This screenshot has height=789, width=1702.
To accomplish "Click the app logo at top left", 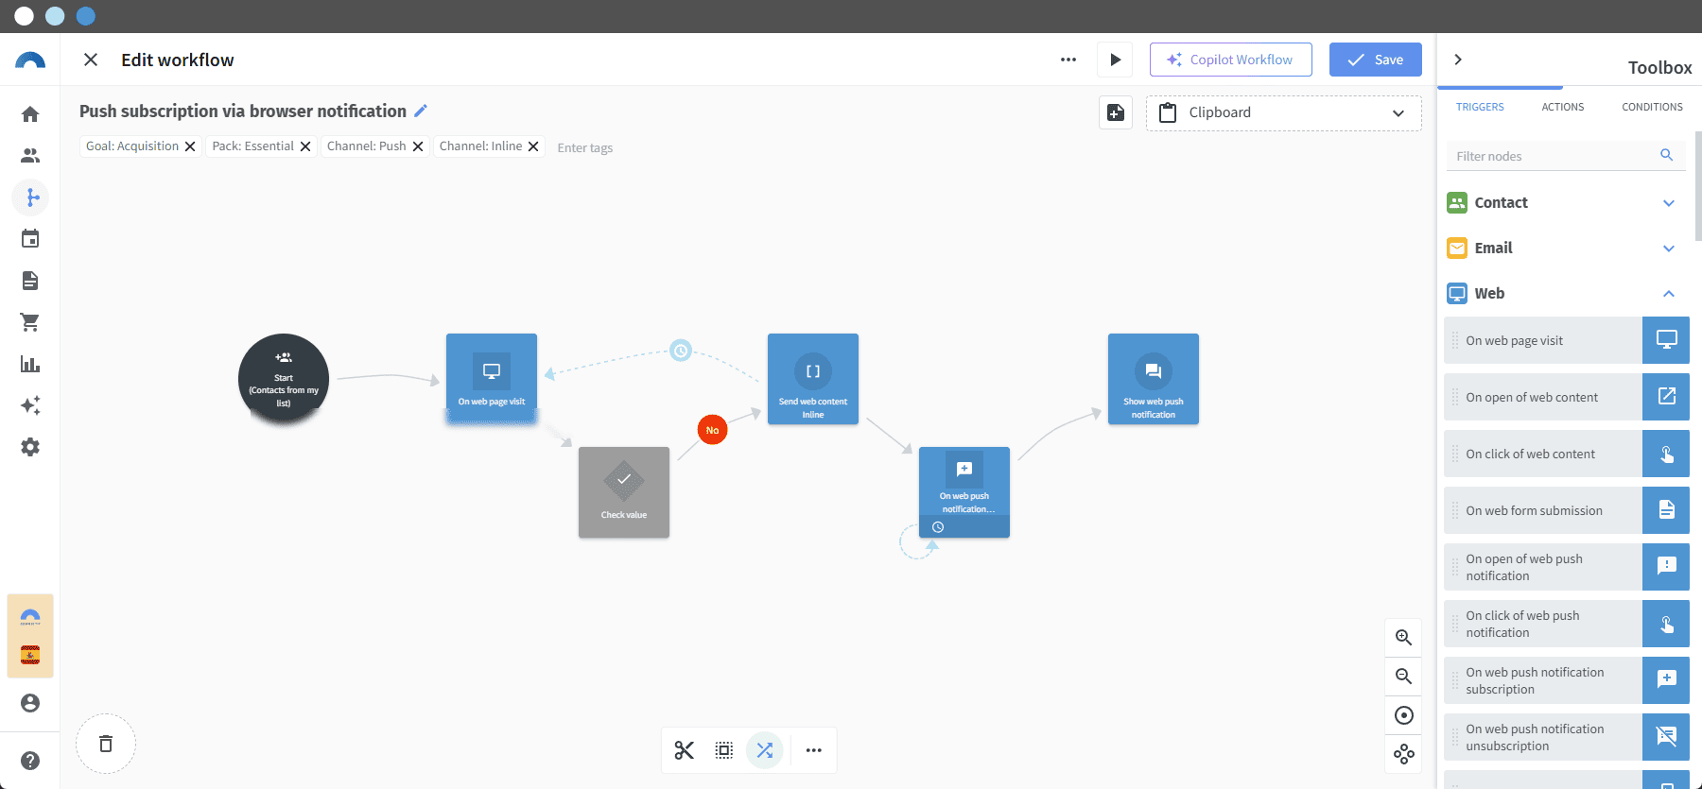I will (x=30, y=60).
